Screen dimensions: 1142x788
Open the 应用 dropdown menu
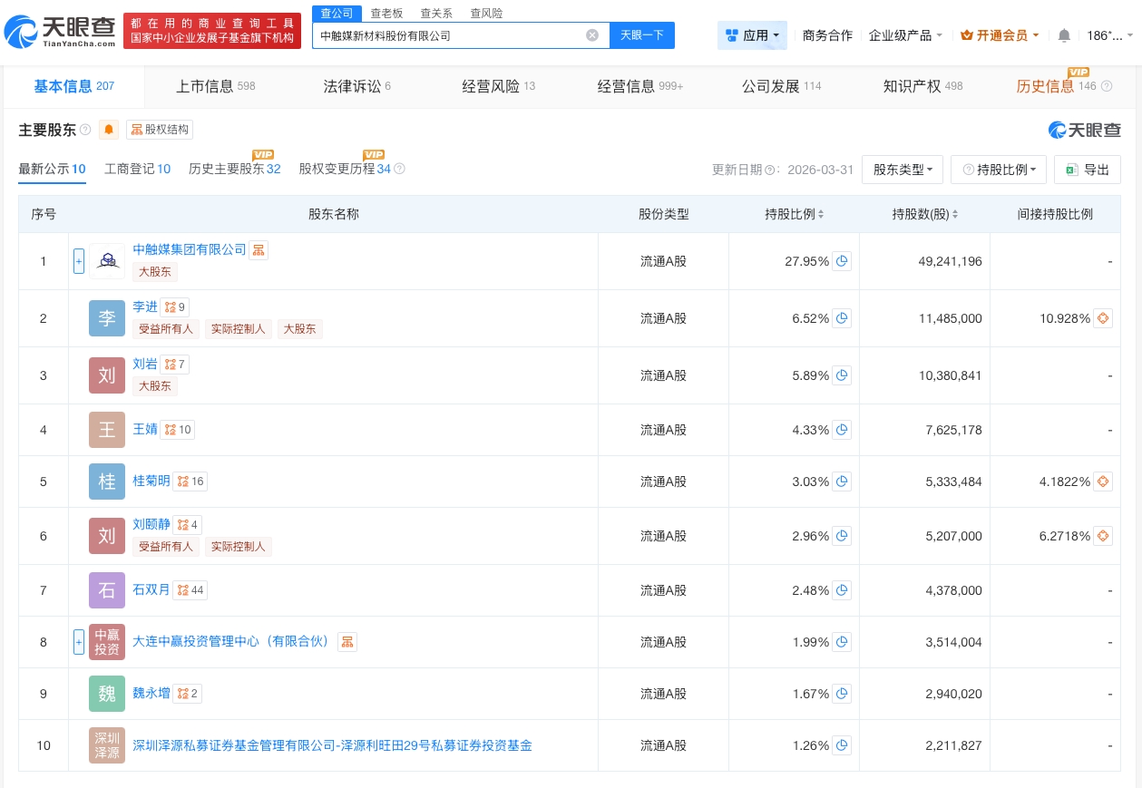point(752,35)
